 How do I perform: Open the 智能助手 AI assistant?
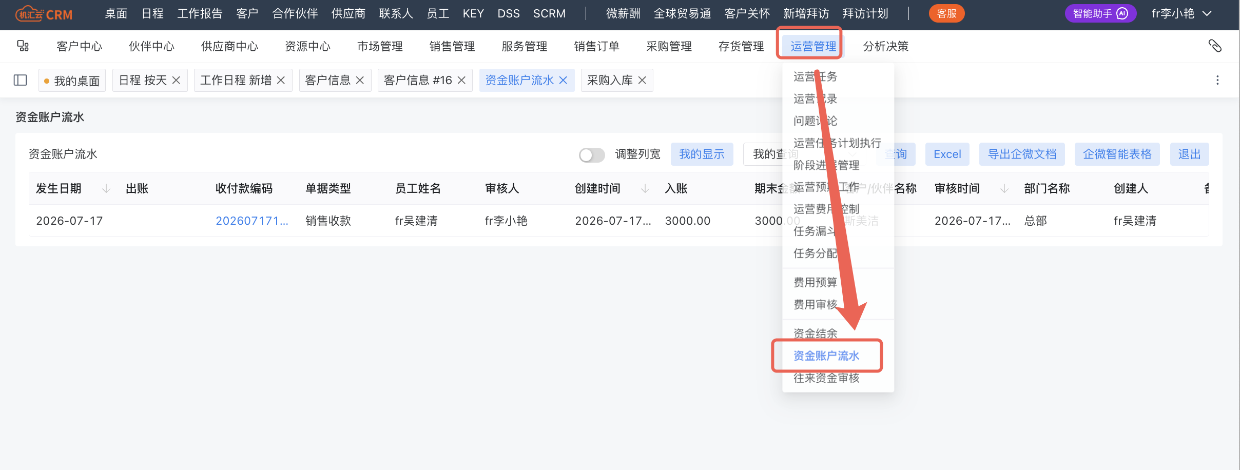1100,14
